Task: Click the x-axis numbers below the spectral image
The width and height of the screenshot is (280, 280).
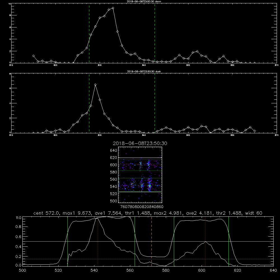Action: [x=142, y=207]
